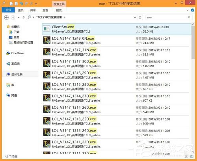
Task: Click the vertical scrollbar thumb
Action: (x=193, y=42)
